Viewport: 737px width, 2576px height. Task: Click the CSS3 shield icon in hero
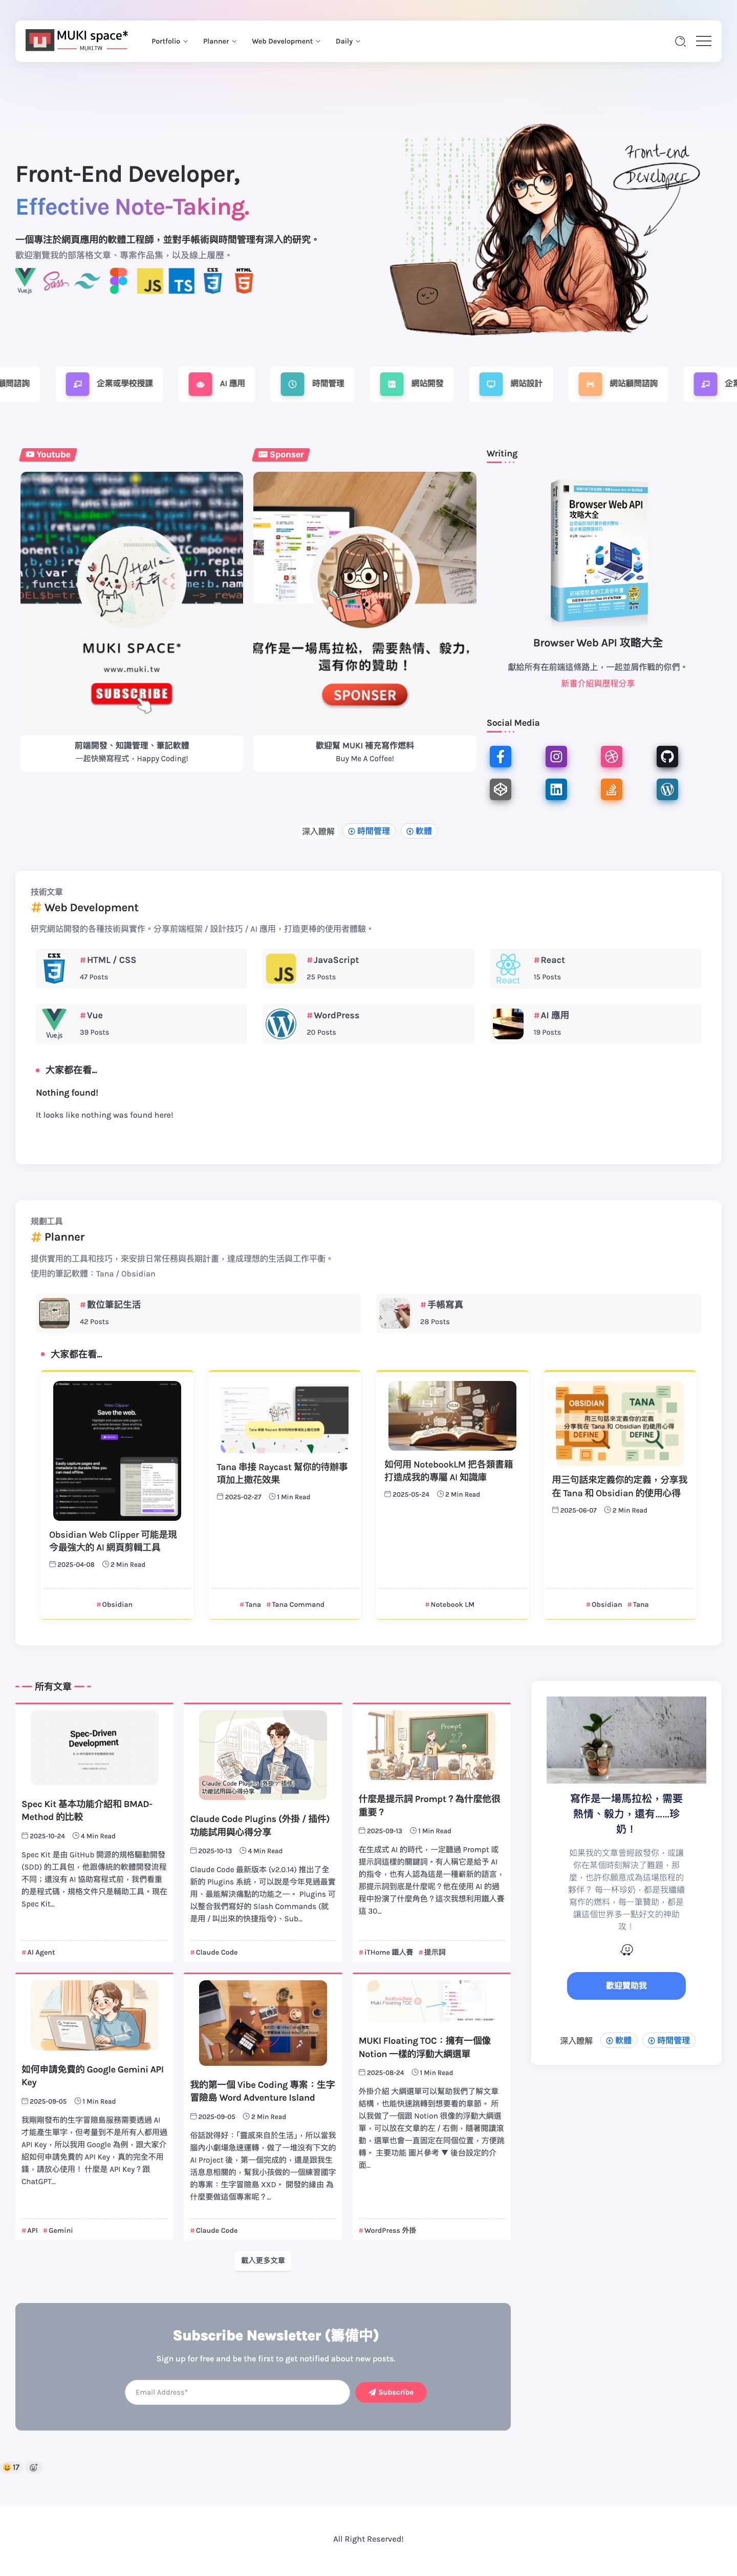pyautogui.click(x=213, y=281)
